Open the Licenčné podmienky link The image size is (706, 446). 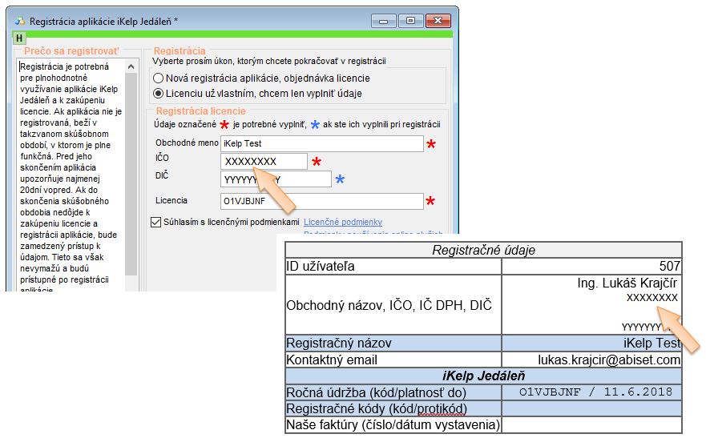343,222
